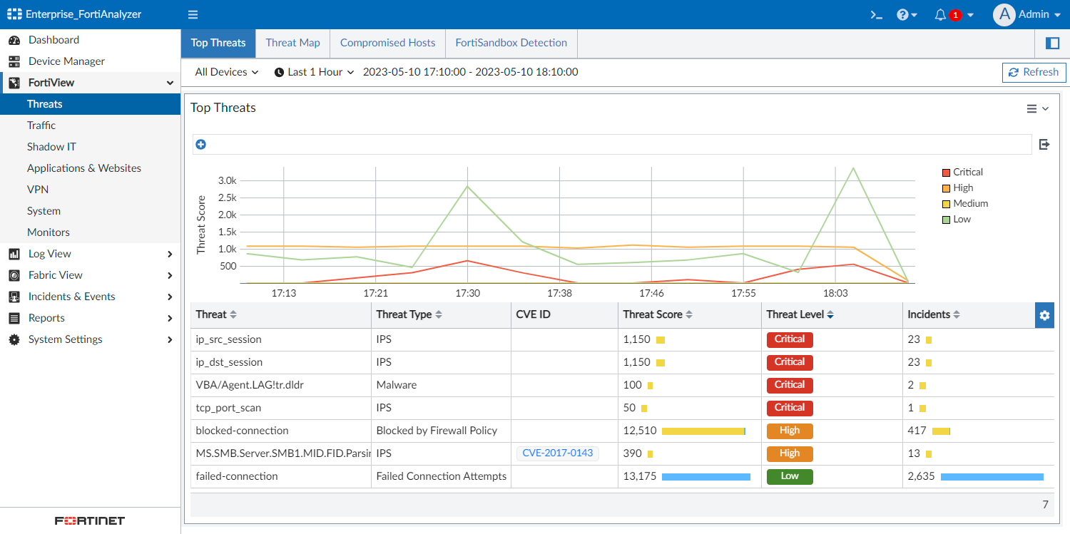Toggle the right side panel icon
The height and width of the screenshot is (534, 1070).
click(1052, 43)
